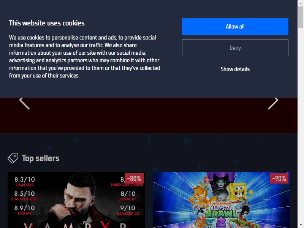Click the Allow all cookies button
Image resolution: width=304 pixels, height=228 pixels.
[x=235, y=27]
